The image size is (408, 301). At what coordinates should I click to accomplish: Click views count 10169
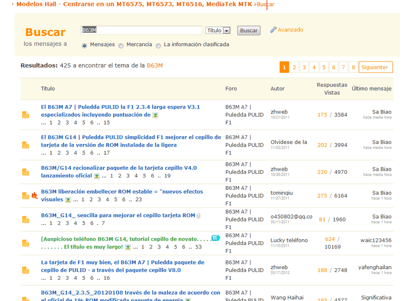(x=333, y=247)
